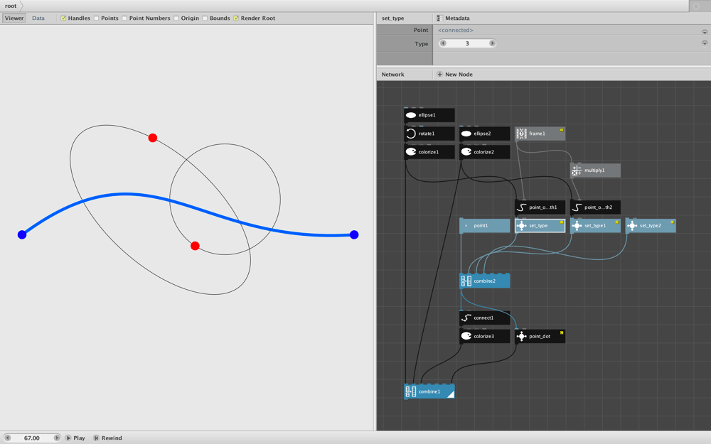Select the ellipse2 node icon
The image size is (711, 444).
point(466,134)
